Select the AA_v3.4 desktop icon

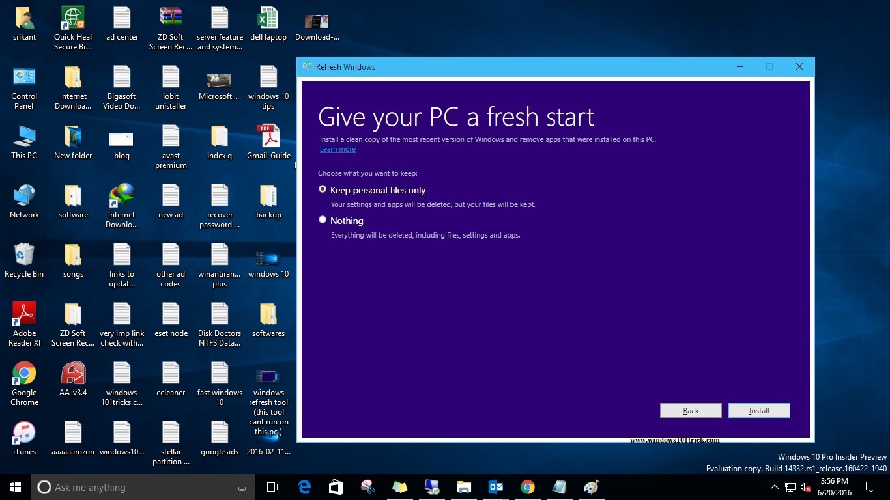73,379
